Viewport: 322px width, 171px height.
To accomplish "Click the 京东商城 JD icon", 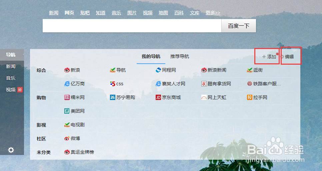I will pos(158,97).
